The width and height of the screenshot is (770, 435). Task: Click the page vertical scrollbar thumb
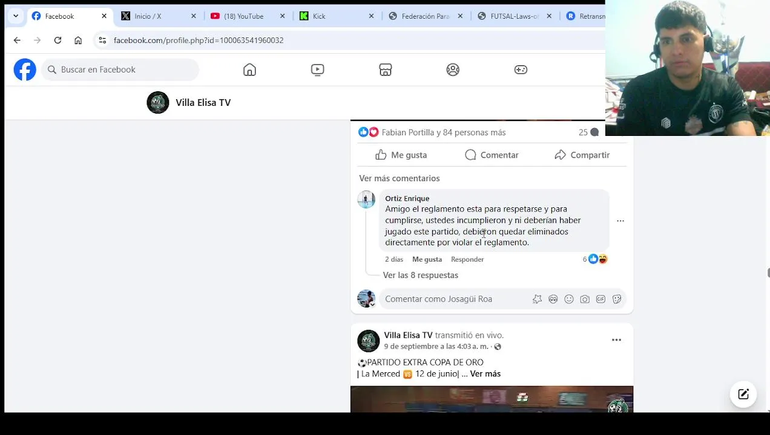768,273
